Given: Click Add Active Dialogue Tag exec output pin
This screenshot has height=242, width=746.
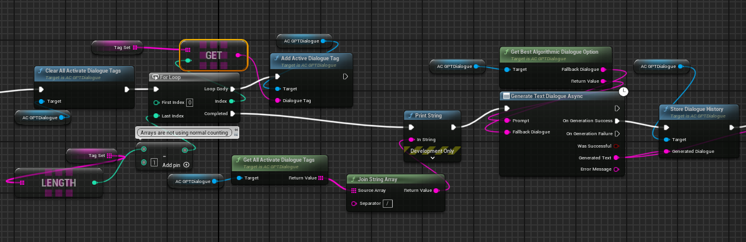Looking at the screenshot, I should [x=346, y=77].
